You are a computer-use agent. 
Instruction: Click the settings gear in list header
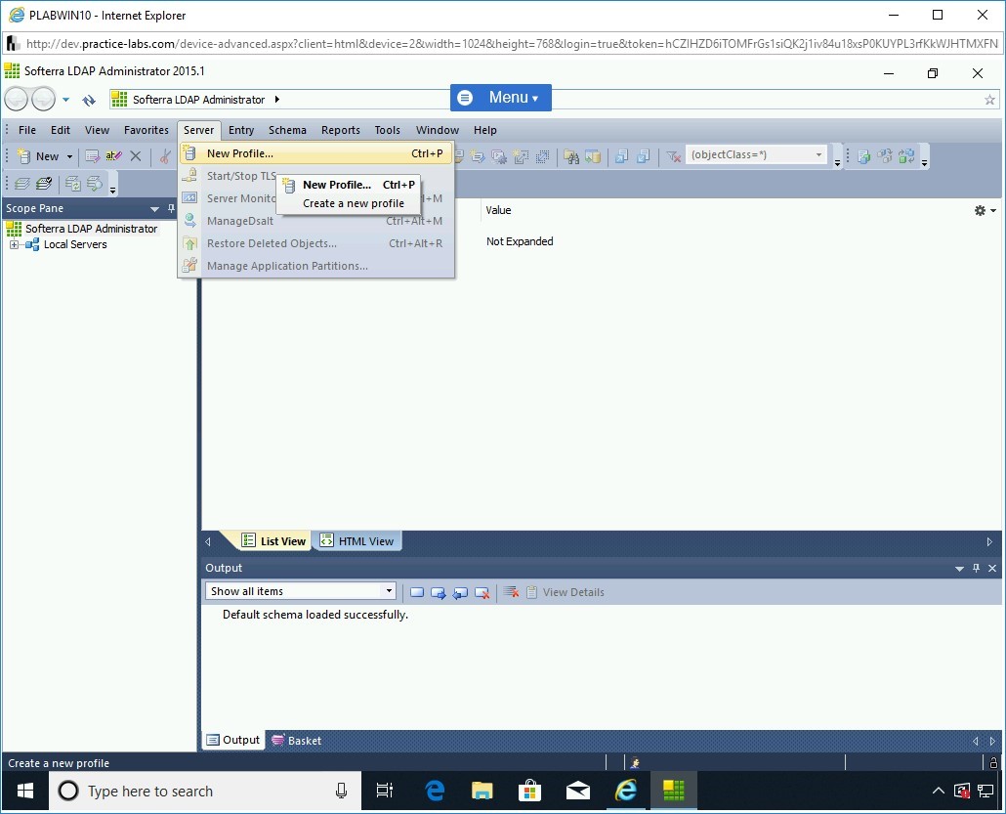(x=981, y=210)
